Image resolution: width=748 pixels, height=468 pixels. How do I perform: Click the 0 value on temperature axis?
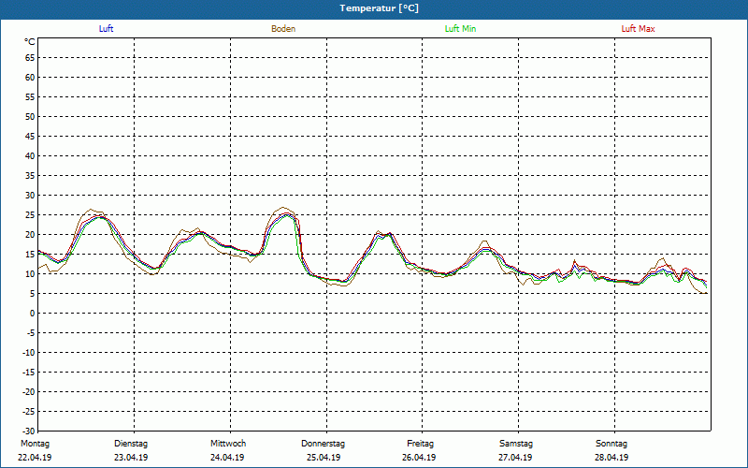pos(33,314)
